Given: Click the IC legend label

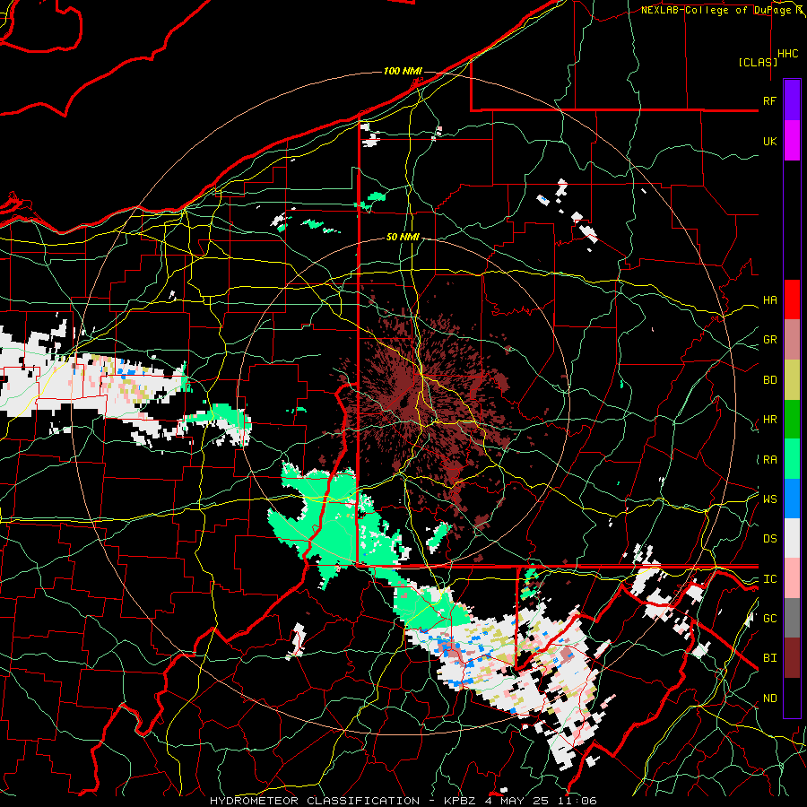Looking at the screenshot, I should [x=769, y=579].
